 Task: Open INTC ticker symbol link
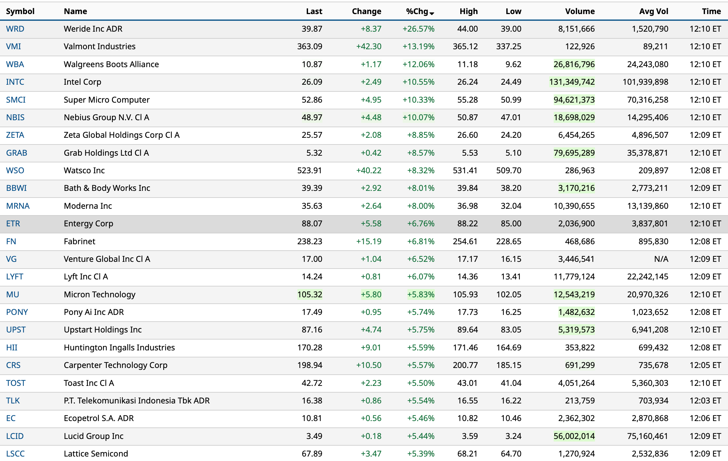(x=15, y=82)
